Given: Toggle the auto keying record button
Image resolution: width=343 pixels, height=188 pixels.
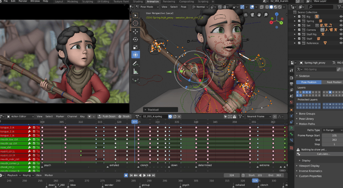Looking at the screenshot, I should pos(126,175).
